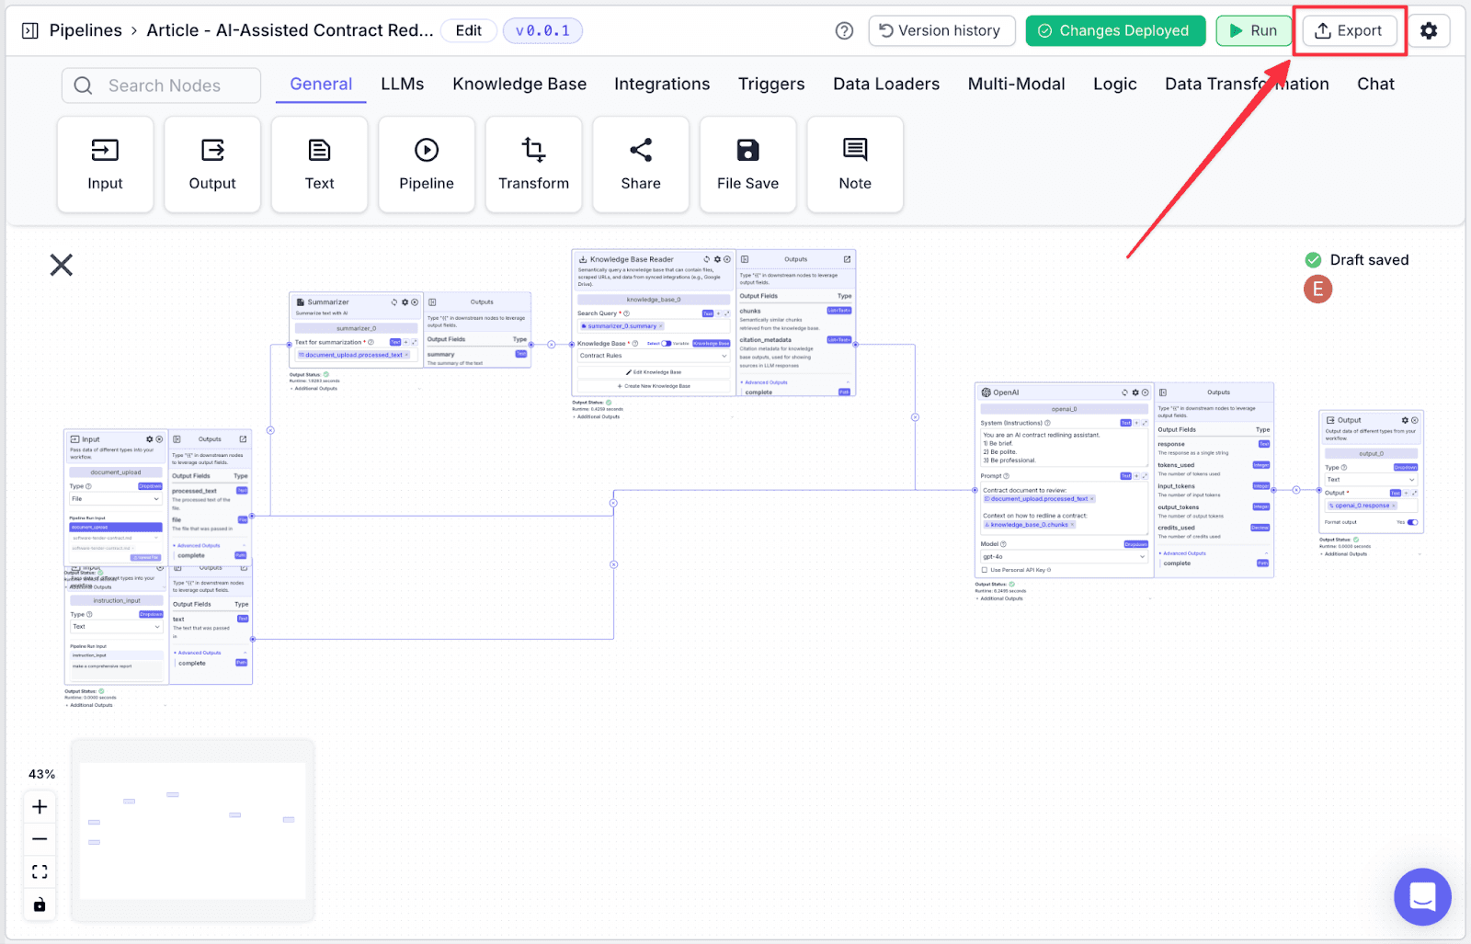Check Use Personal API Key box
The height and width of the screenshot is (944, 1471).
[985, 570]
